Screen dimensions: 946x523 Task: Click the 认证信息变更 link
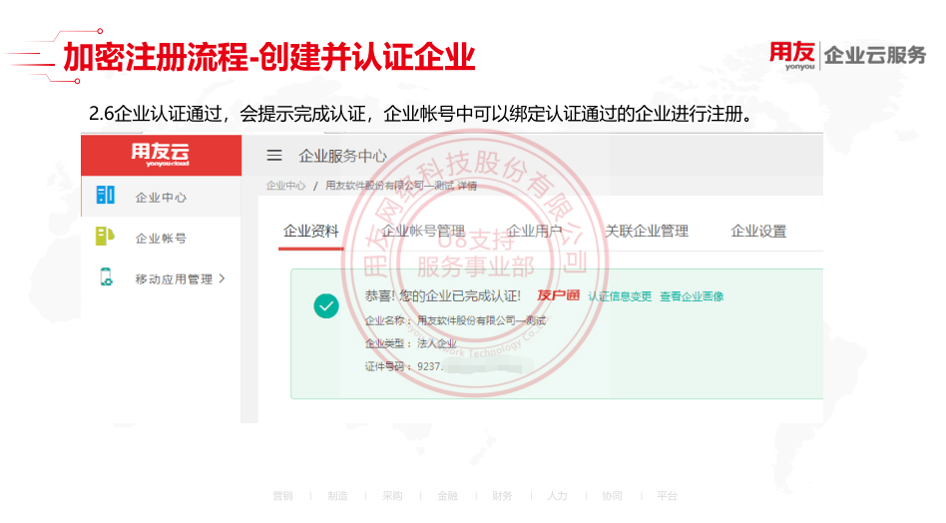click(620, 296)
